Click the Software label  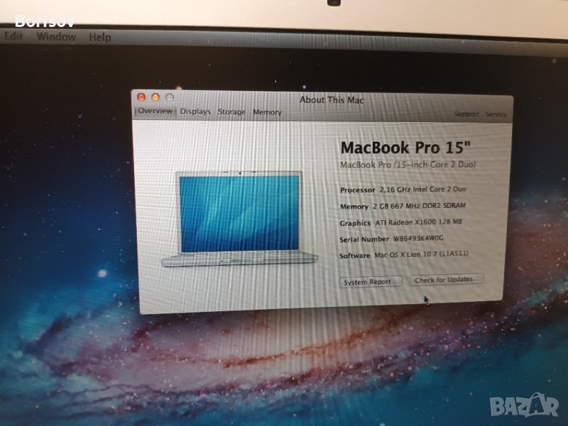coord(354,256)
